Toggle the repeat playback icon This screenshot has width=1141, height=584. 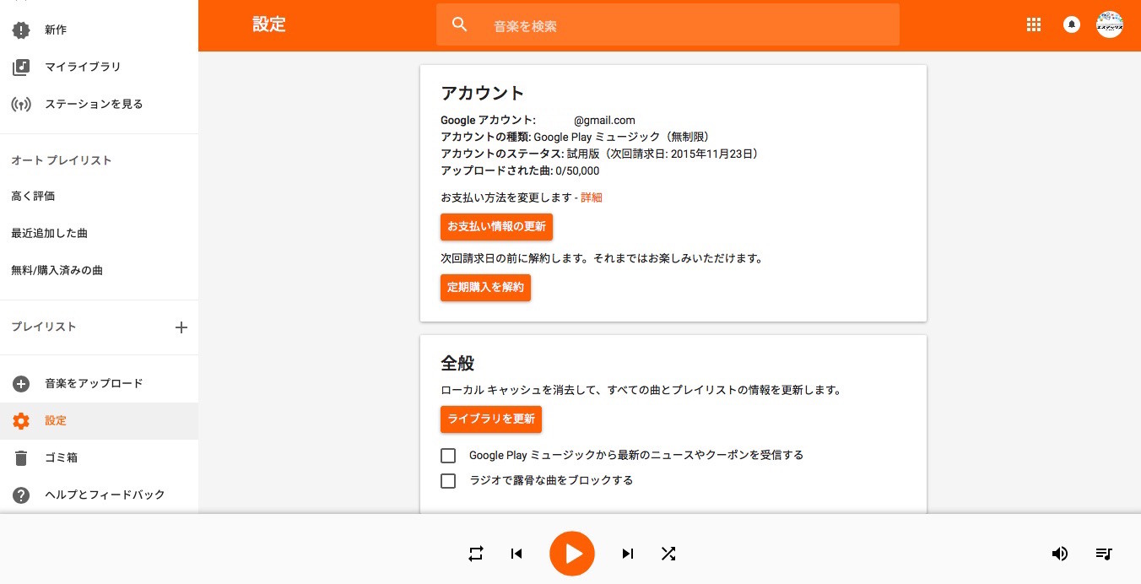tap(476, 554)
